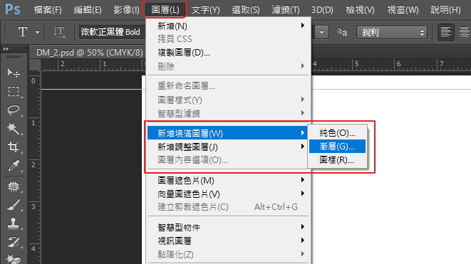This screenshot has height=264, width=471.
Task: Click the ruler origin corner box
Action: [35, 65]
